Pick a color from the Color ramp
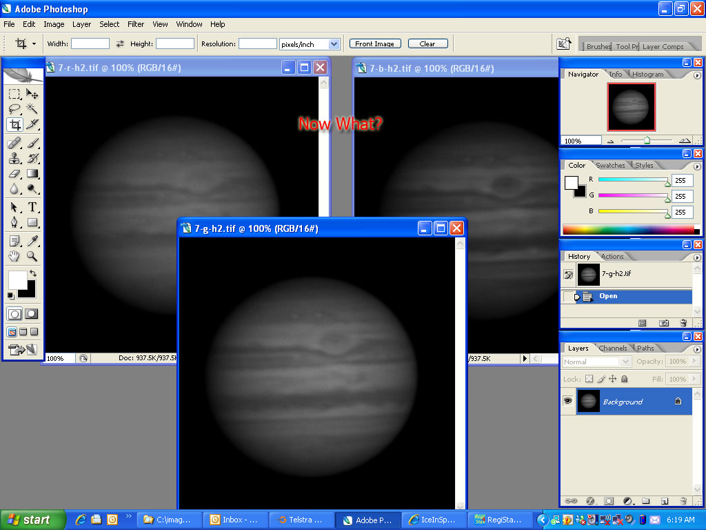This screenshot has width=706, height=530. coord(629,230)
